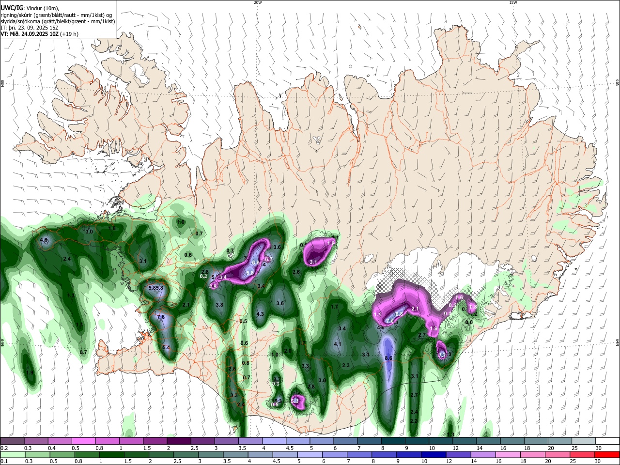Click the bright pink swatch between 0.5 and 0.8 in the upper snow legend
Screen dimensions: 620x465
83,441
